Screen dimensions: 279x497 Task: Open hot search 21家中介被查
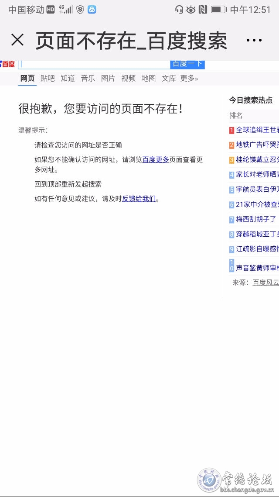258,204
